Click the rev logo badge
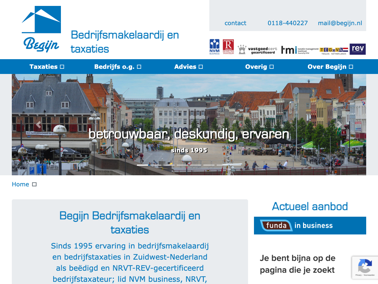The image size is (378, 284). click(357, 49)
